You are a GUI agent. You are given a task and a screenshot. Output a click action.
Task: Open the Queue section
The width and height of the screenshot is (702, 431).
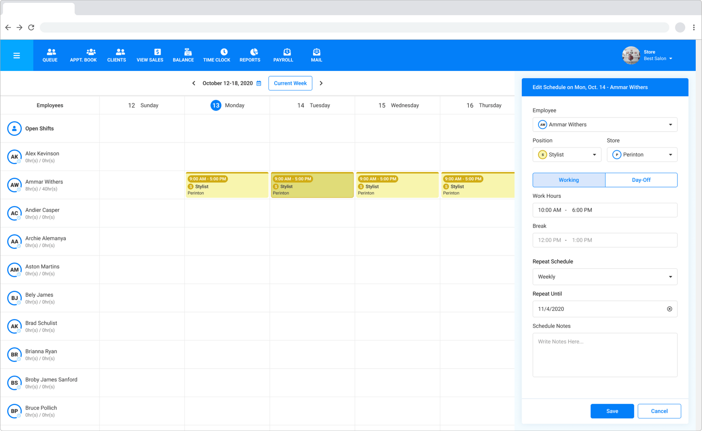50,55
